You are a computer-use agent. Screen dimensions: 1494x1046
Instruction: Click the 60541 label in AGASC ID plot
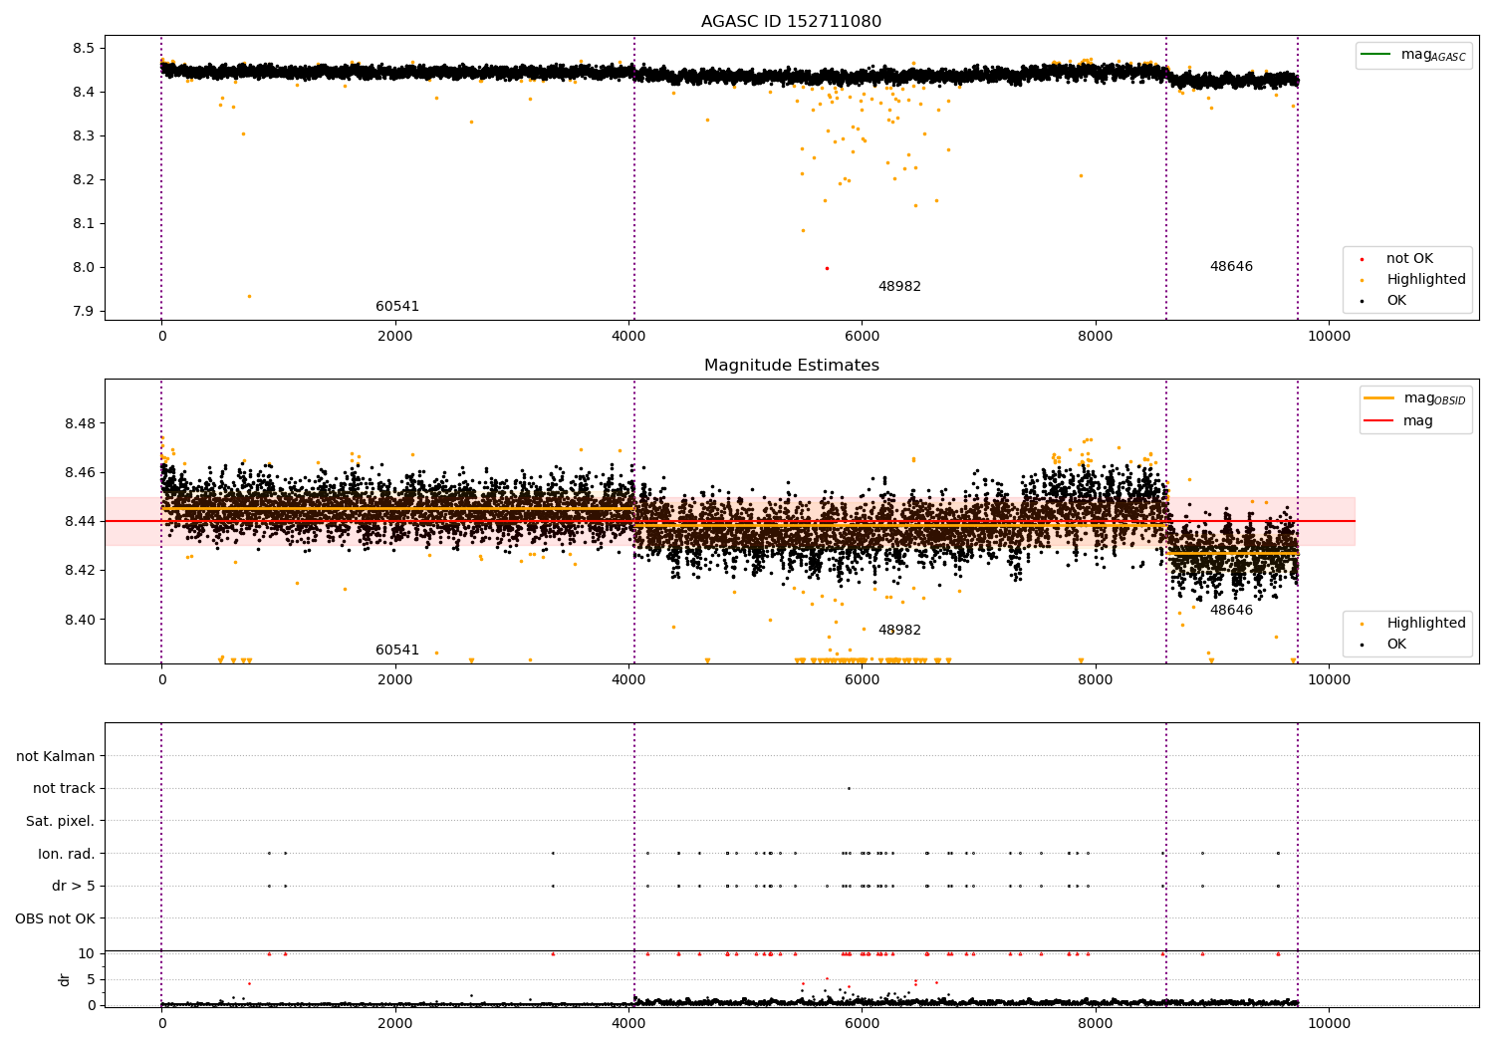click(397, 307)
